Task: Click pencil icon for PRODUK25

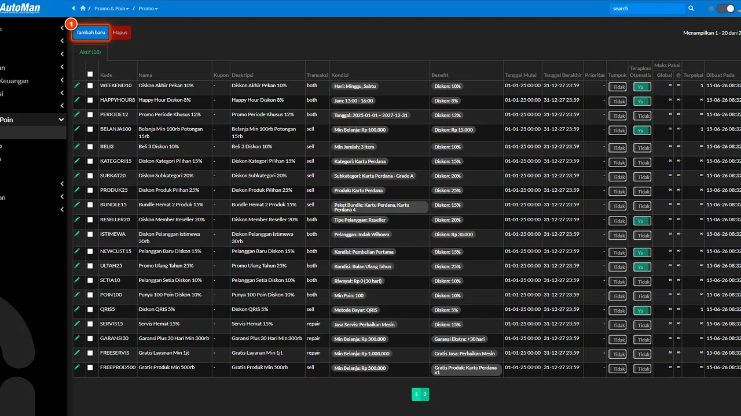Action: click(x=77, y=190)
